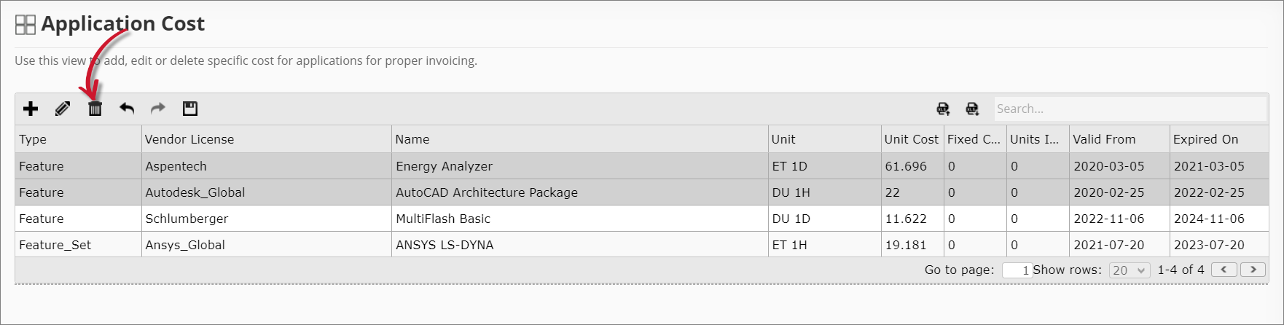
Task: Click the add (plus) cost icon
Action: [31, 109]
